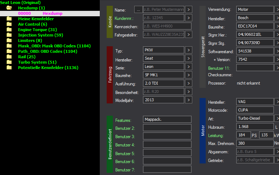The height and width of the screenshot is (175, 279).
Task: Click the folder icon beside Engine Torque (31)
Action: click(x=9, y=30)
